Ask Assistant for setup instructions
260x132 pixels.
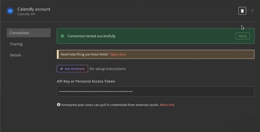tap(72, 69)
